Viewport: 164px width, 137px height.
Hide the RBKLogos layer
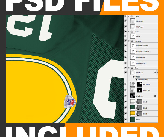click(125, 21)
